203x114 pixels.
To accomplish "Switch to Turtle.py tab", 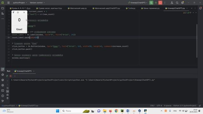I will pyautogui.click(x=130, y=8).
